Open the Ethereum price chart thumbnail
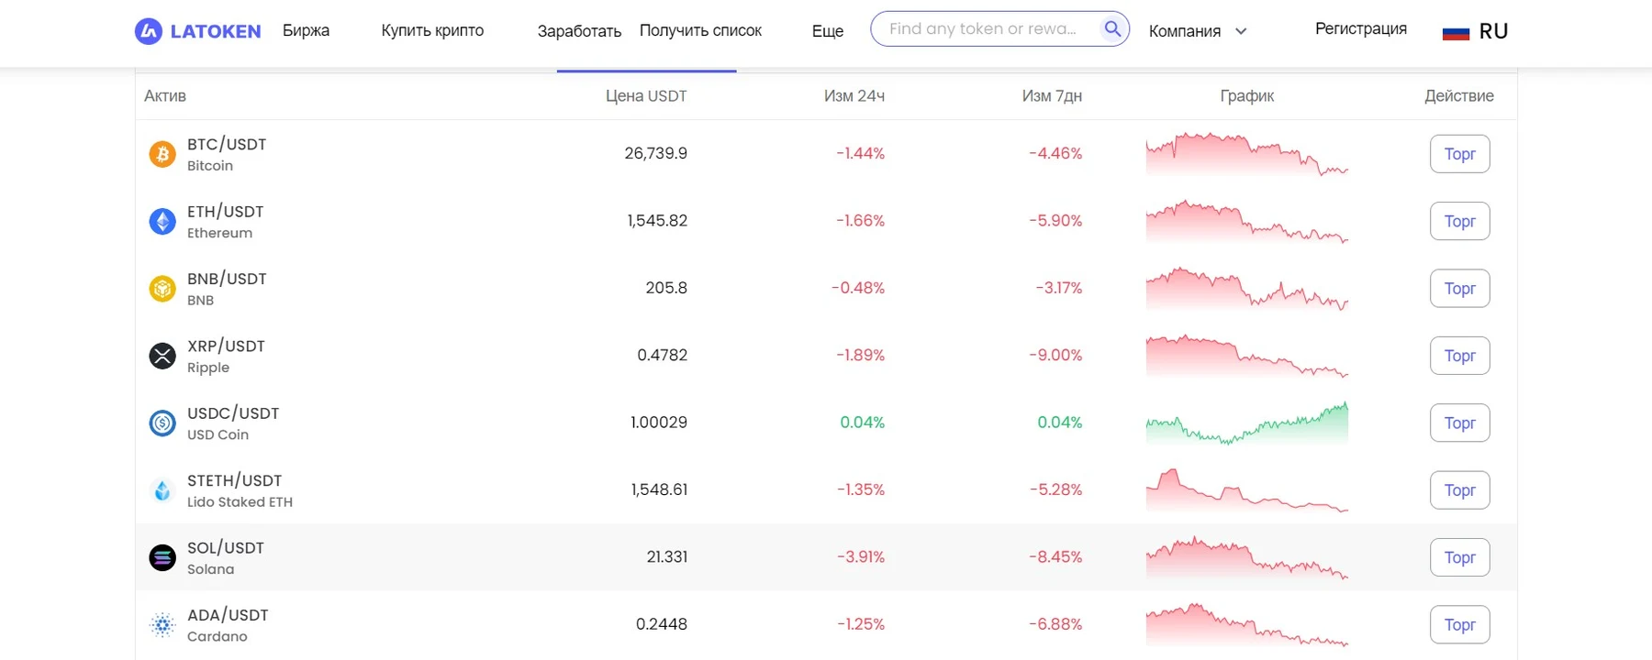 (x=1247, y=221)
